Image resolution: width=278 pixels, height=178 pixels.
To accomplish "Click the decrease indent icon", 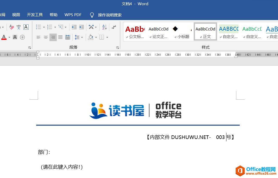I will (74, 27).
